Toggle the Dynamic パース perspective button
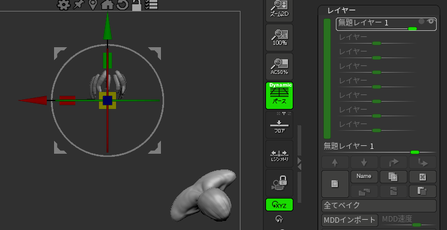This screenshot has height=230, width=447. (x=279, y=96)
